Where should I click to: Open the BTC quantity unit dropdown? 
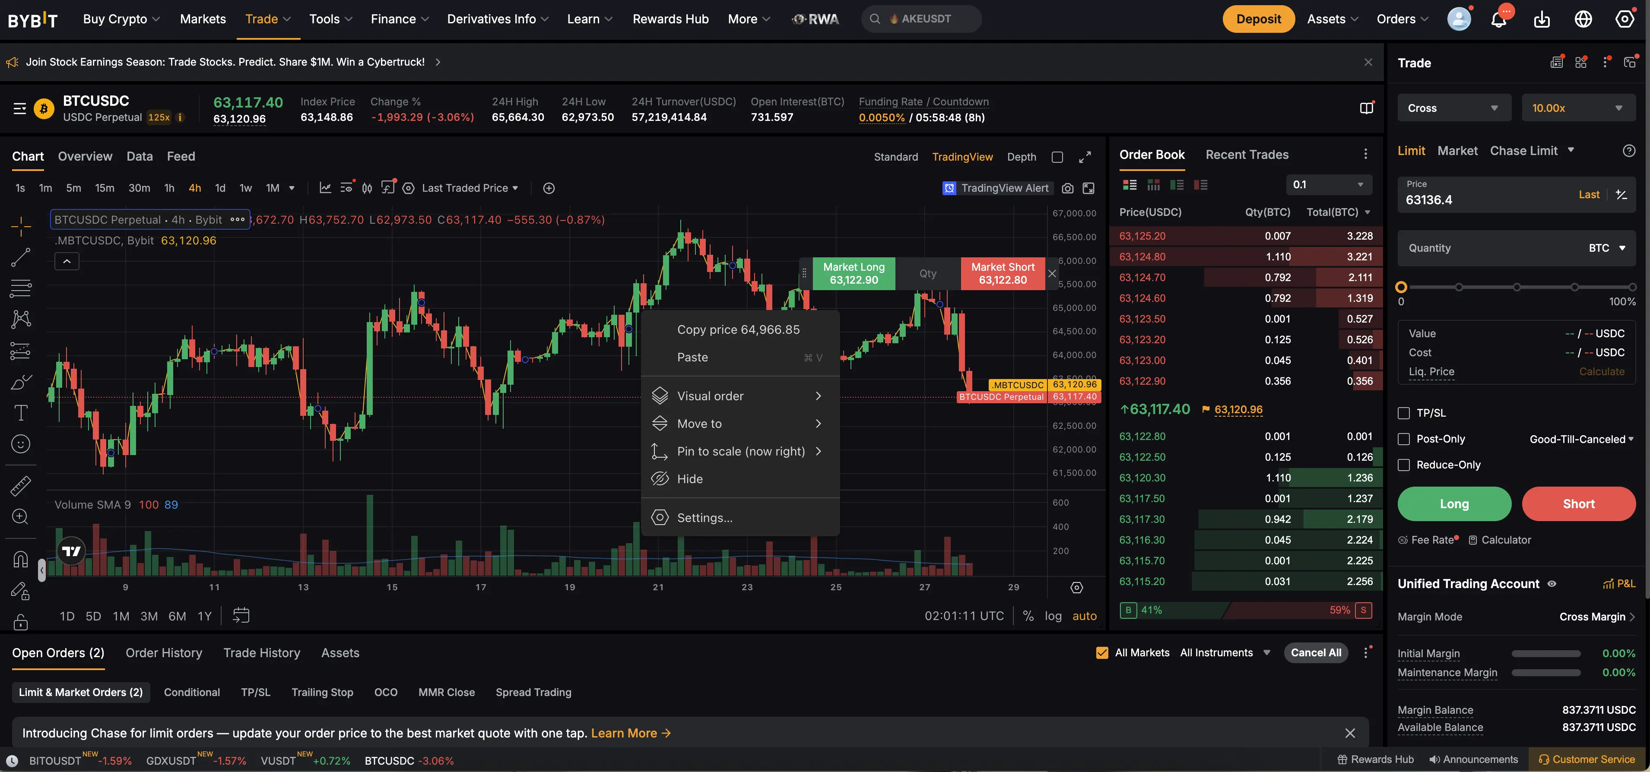1606,248
